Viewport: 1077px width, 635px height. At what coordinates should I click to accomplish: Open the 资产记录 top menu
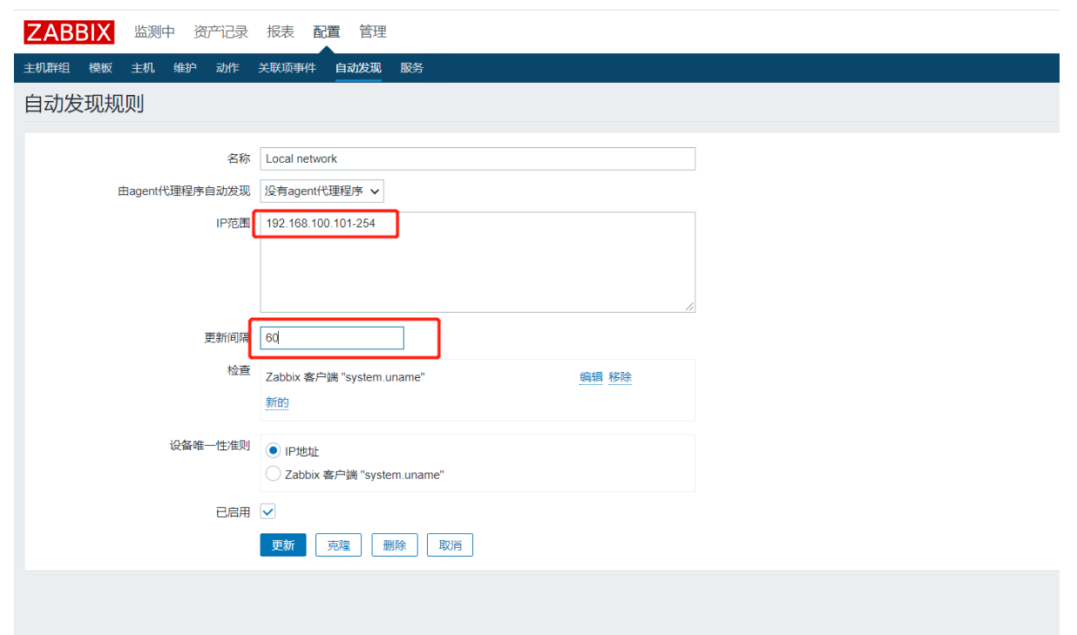(x=220, y=32)
